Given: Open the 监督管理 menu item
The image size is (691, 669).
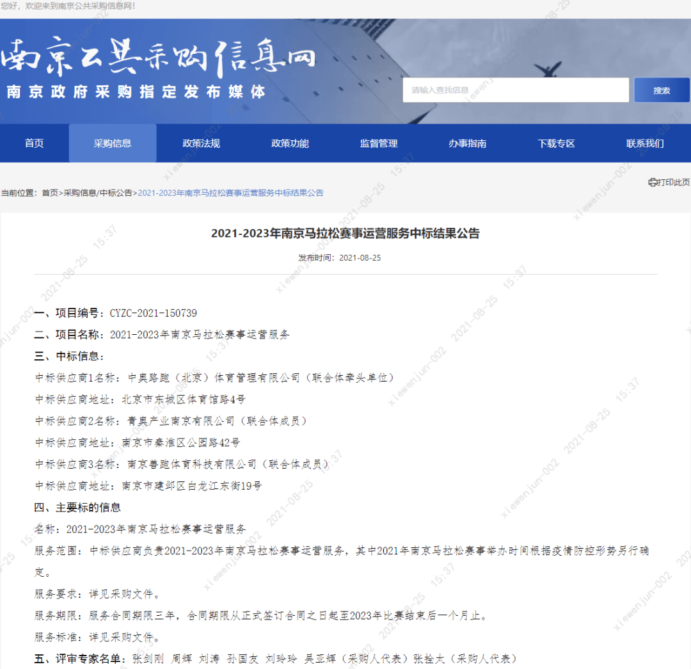Looking at the screenshot, I should 379,143.
